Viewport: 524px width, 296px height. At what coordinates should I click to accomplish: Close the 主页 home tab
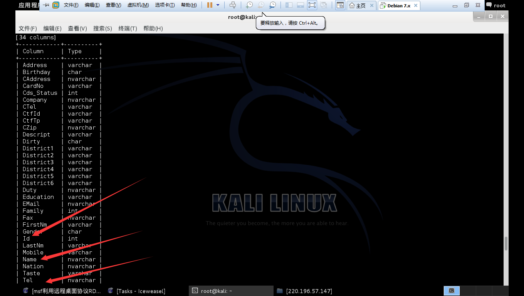372,5
